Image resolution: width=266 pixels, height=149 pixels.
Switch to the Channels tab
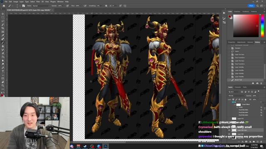238,87
